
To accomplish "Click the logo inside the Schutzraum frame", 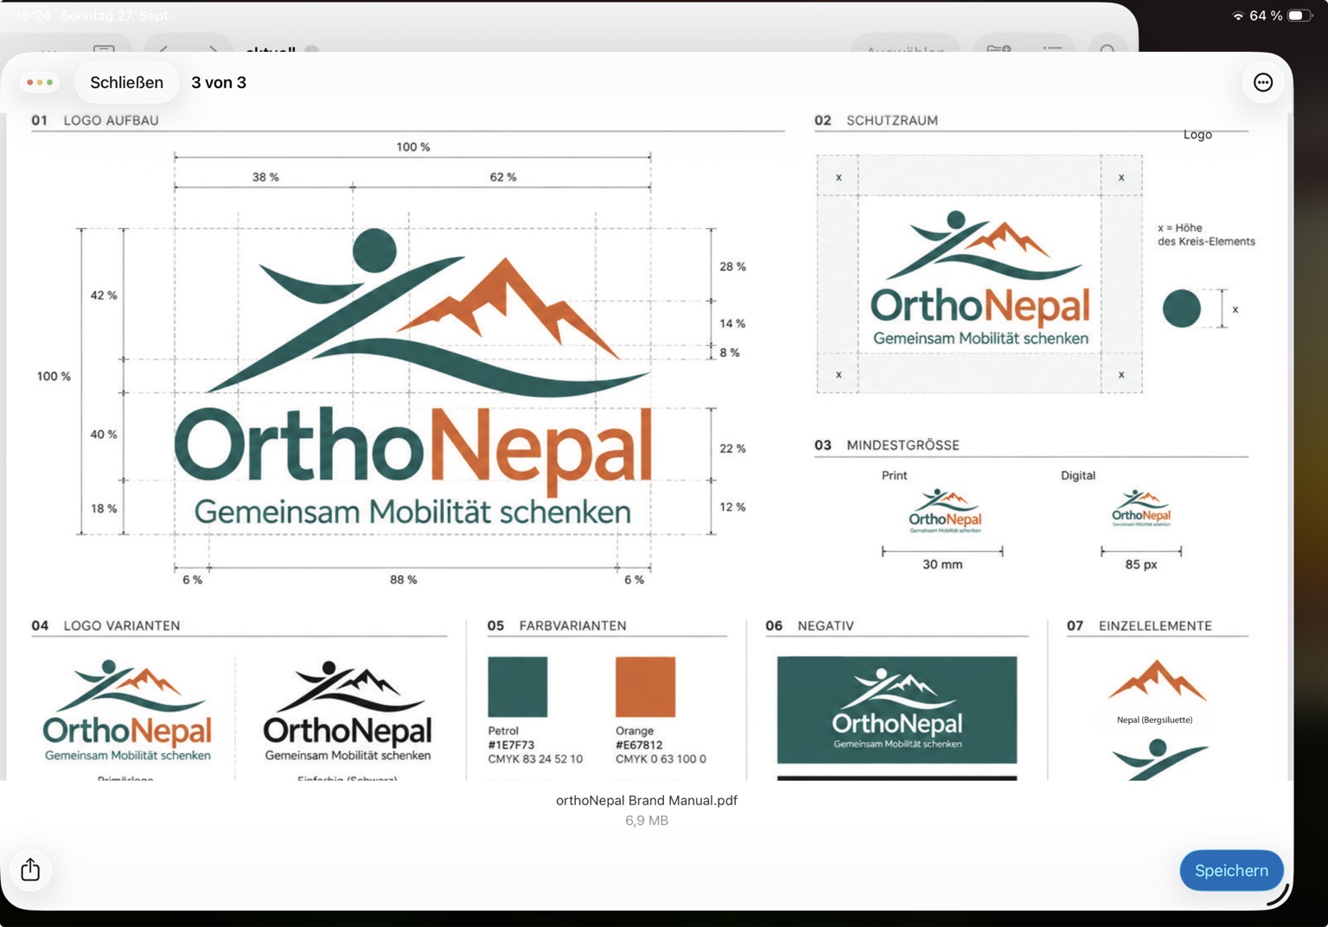I will [980, 278].
